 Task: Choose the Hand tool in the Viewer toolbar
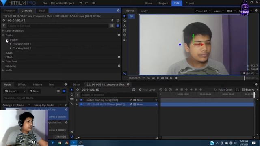pyautogui.click(x=124, y=21)
